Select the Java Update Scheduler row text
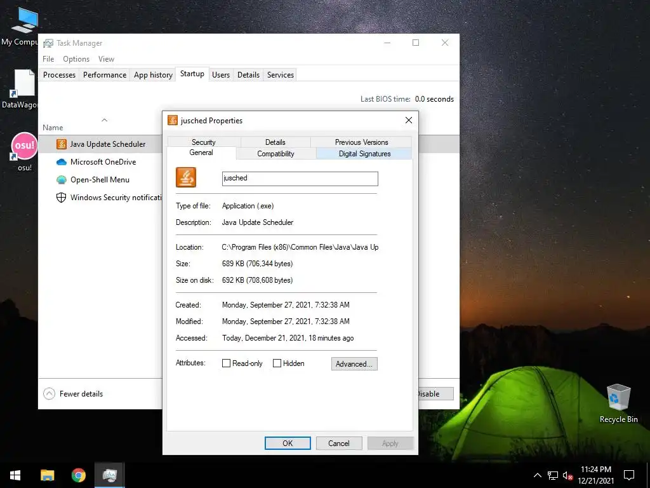Viewport: 650px width, 488px height. pyautogui.click(x=108, y=144)
